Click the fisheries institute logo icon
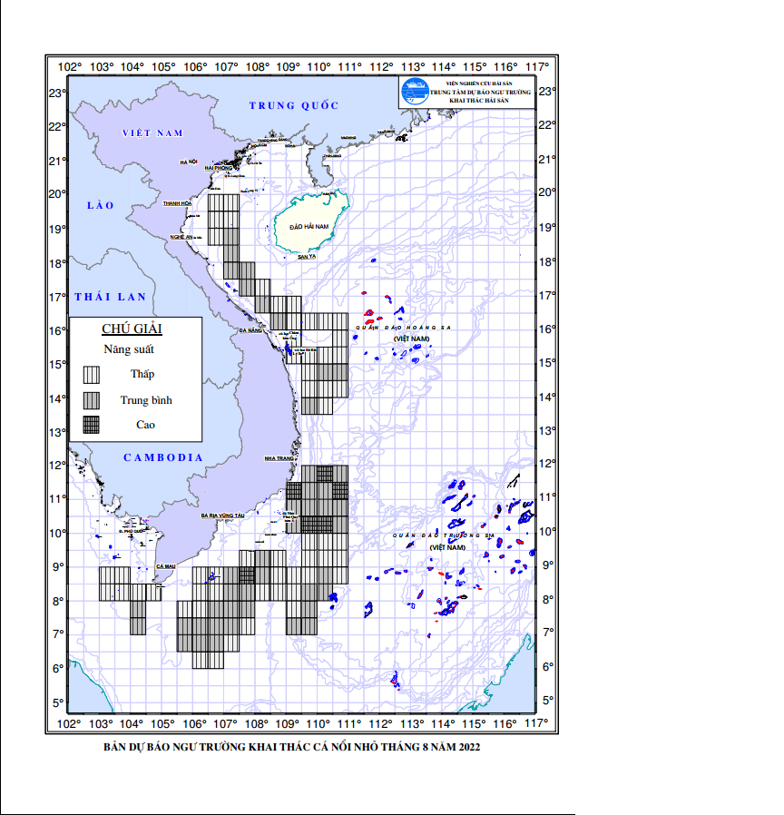 (414, 92)
